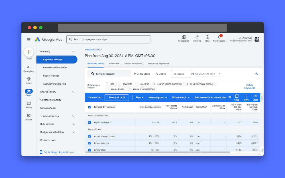
Task: Open New ad group dropdown
Action: click(158, 97)
